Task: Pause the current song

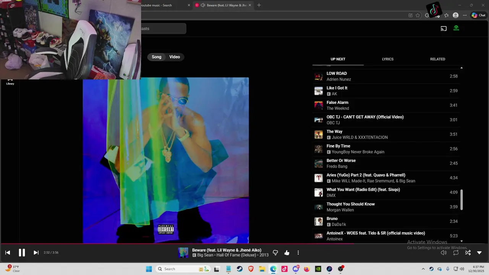Action: 22,252
